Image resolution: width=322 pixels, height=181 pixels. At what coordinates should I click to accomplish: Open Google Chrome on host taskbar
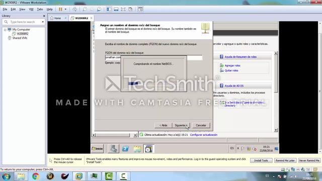pos(36,176)
